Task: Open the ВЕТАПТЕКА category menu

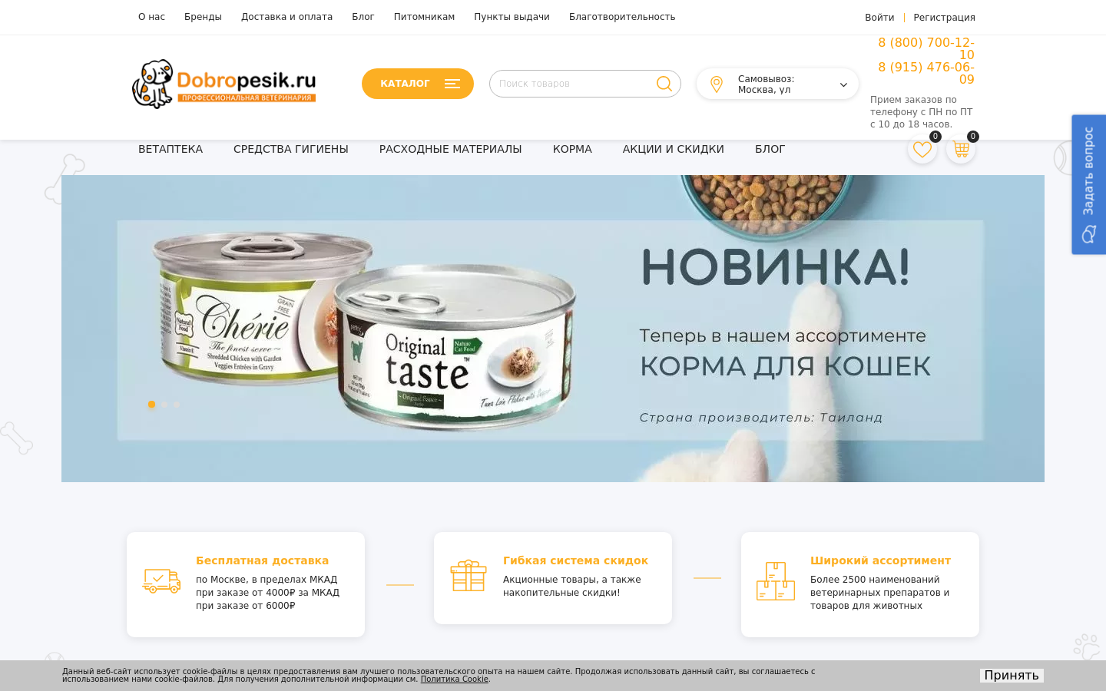Action: click(x=171, y=149)
